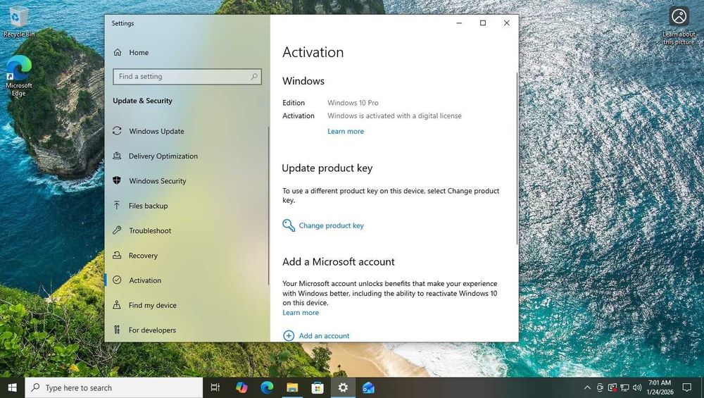The width and height of the screenshot is (704, 398).
Task: Close the Settings window
Action: (506, 23)
